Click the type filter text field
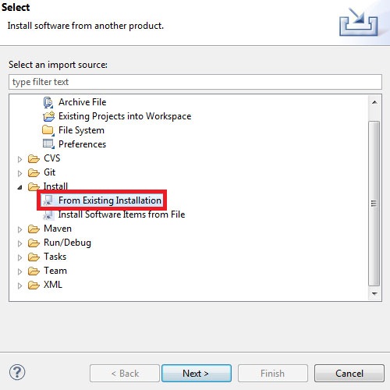This screenshot has width=390, height=390. tap(195, 82)
